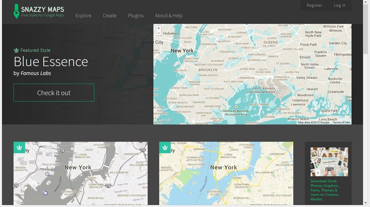
Task: Click the Atlantic Beach label on the map
Action: coord(298,119)
